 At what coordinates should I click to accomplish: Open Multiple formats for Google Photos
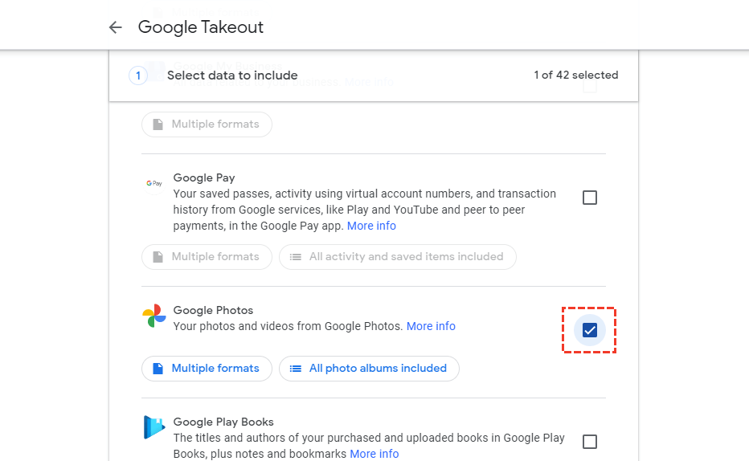(207, 369)
